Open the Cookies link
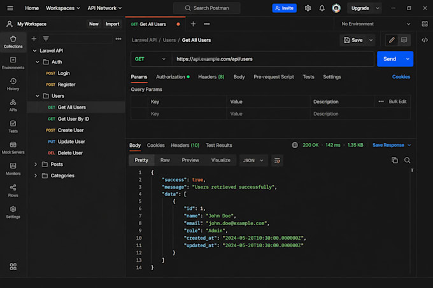 click(x=401, y=77)
